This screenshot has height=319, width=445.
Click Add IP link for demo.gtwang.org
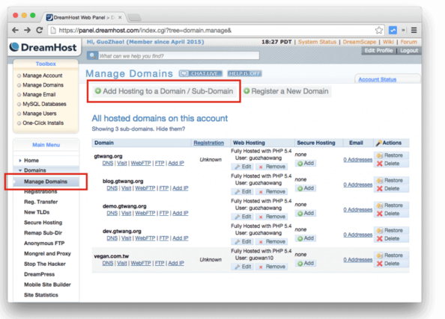click(x=181, y=213)
